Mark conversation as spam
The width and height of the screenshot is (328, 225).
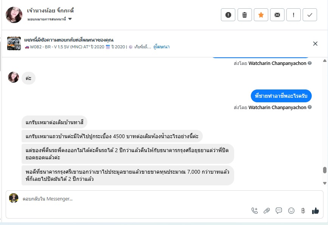coord(228,15)
